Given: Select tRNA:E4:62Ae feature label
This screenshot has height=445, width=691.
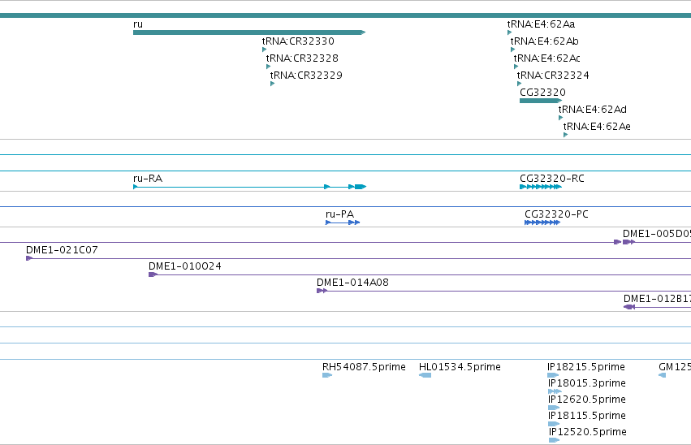Looking at the screenshot, I should [x=597, y=127].
